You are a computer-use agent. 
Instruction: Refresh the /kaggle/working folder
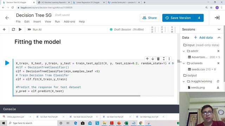218,81
